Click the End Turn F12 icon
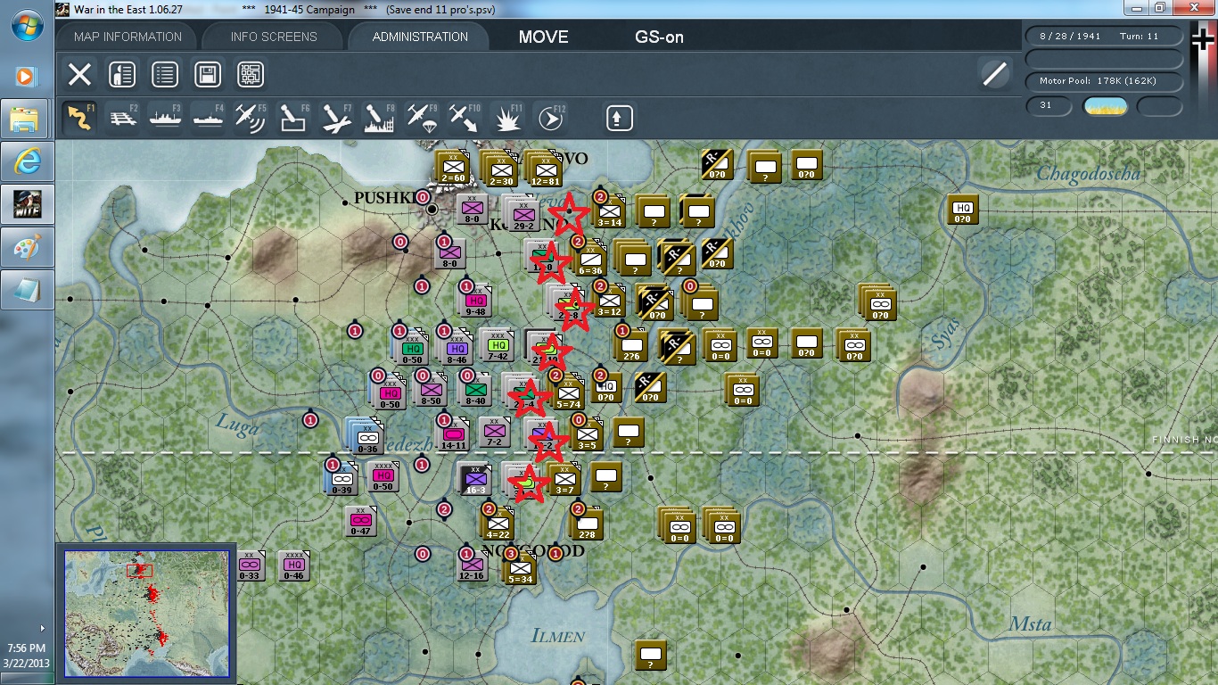Viewport: 1218px width, 685px height. click(x=550, y=118)
